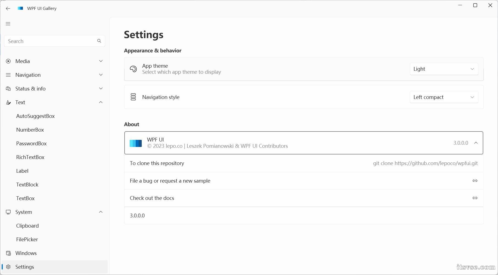This screenshot has height=275, width=498.
Task: Collapse the Text section chevron
Action: coord(101,102)
